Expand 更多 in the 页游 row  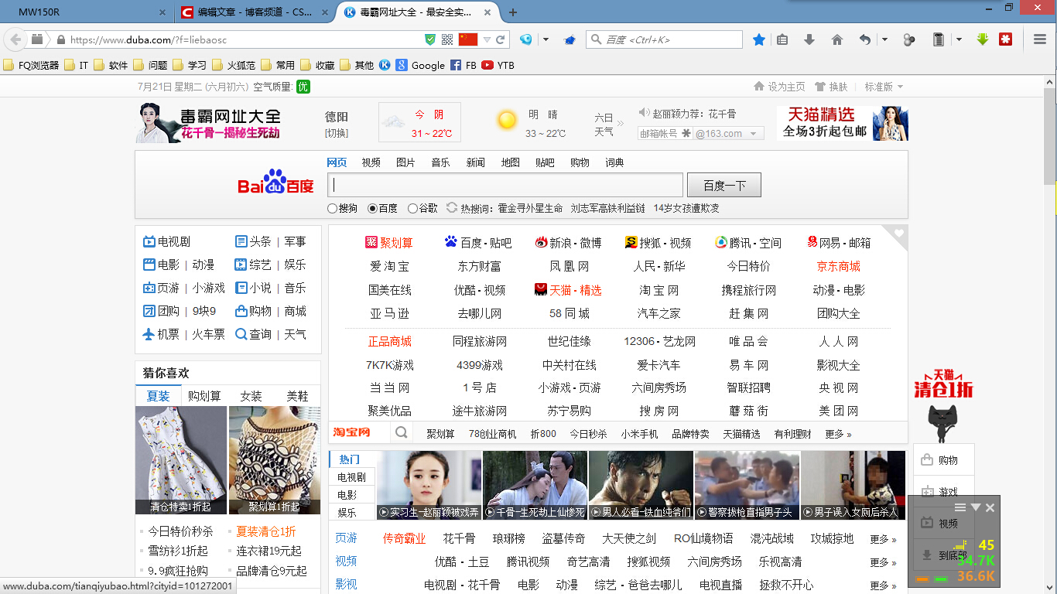pyautogui.click(x=883, y=538)
